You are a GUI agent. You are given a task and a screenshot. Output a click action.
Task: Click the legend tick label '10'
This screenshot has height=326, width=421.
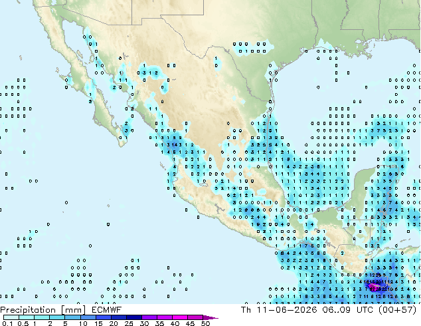83,323
